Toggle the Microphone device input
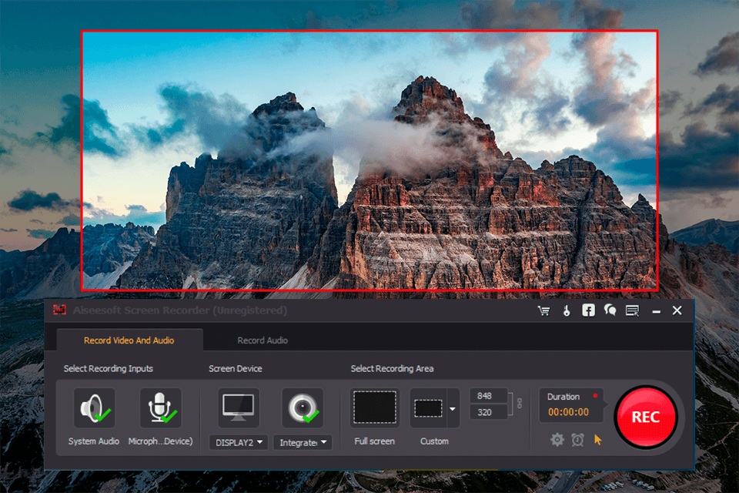The width and height of the screenshot is (739, 493). [x=161, y=408]
